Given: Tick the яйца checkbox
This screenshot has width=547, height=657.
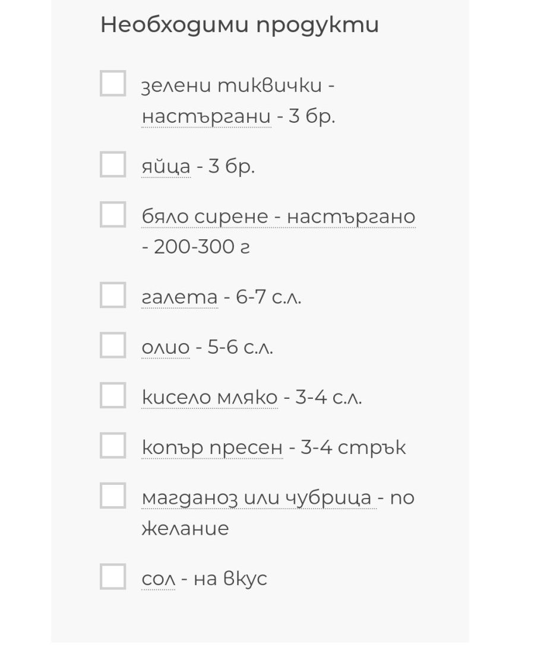Looking at the screenshot, I should click(113, 164).
